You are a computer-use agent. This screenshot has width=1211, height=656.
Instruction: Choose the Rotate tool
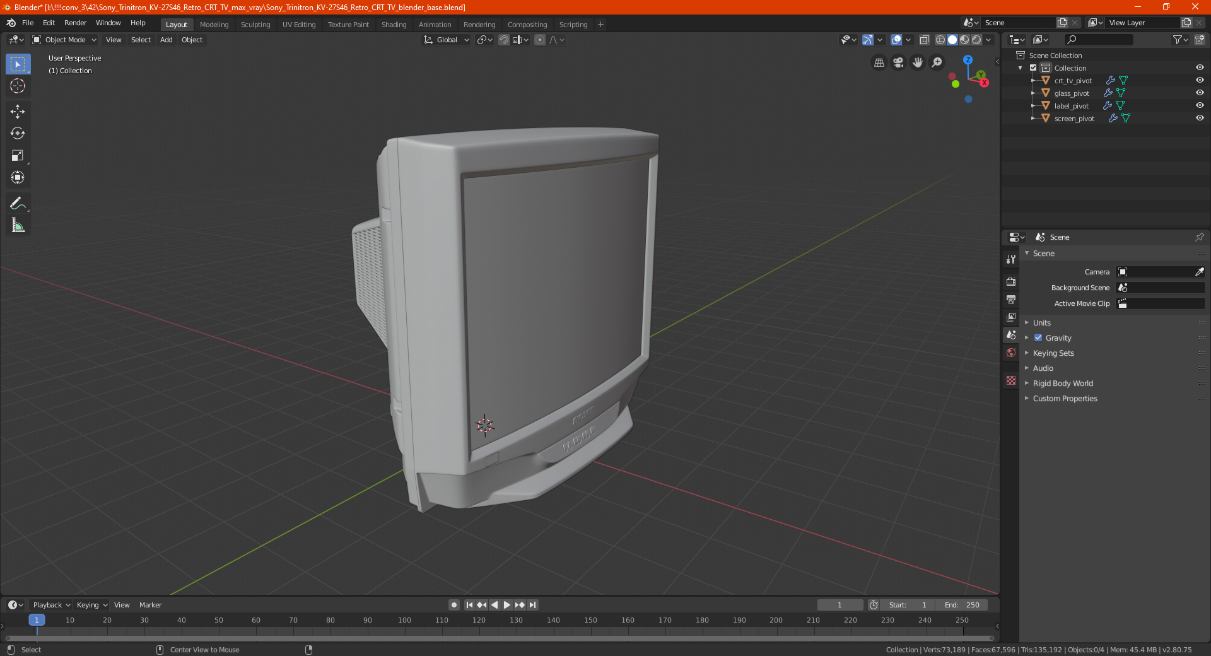coord(18,133)
